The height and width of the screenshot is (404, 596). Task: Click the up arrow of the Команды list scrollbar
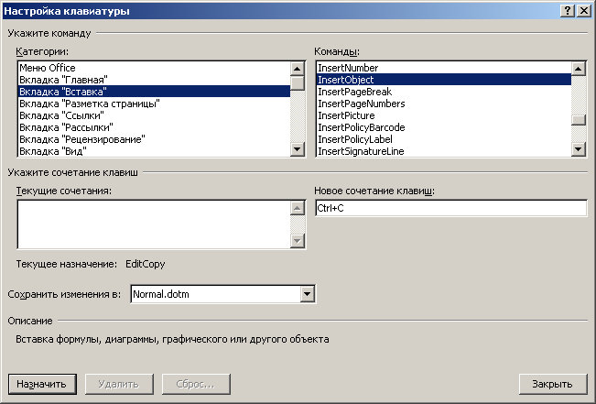click(578, 69)
